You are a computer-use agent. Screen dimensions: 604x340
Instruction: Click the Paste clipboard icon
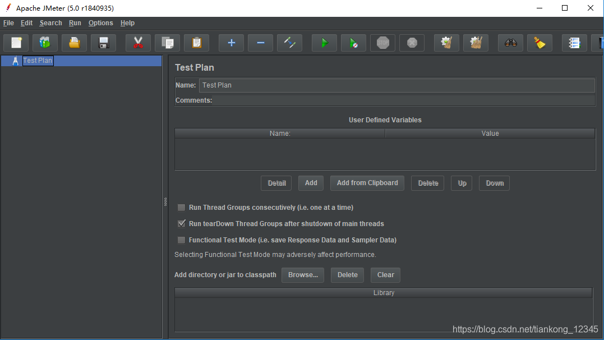pyautogui.click(x=196, y=43)
